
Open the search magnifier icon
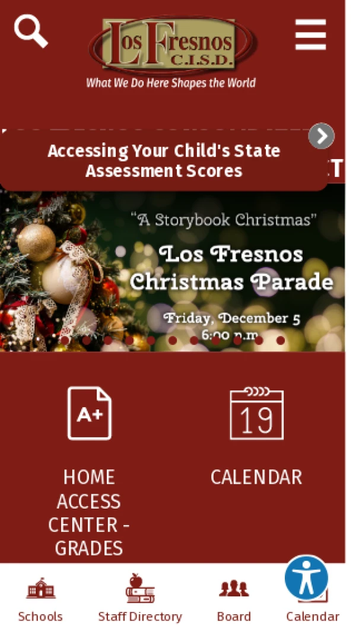pyautogui.click(x=31, y=31)
